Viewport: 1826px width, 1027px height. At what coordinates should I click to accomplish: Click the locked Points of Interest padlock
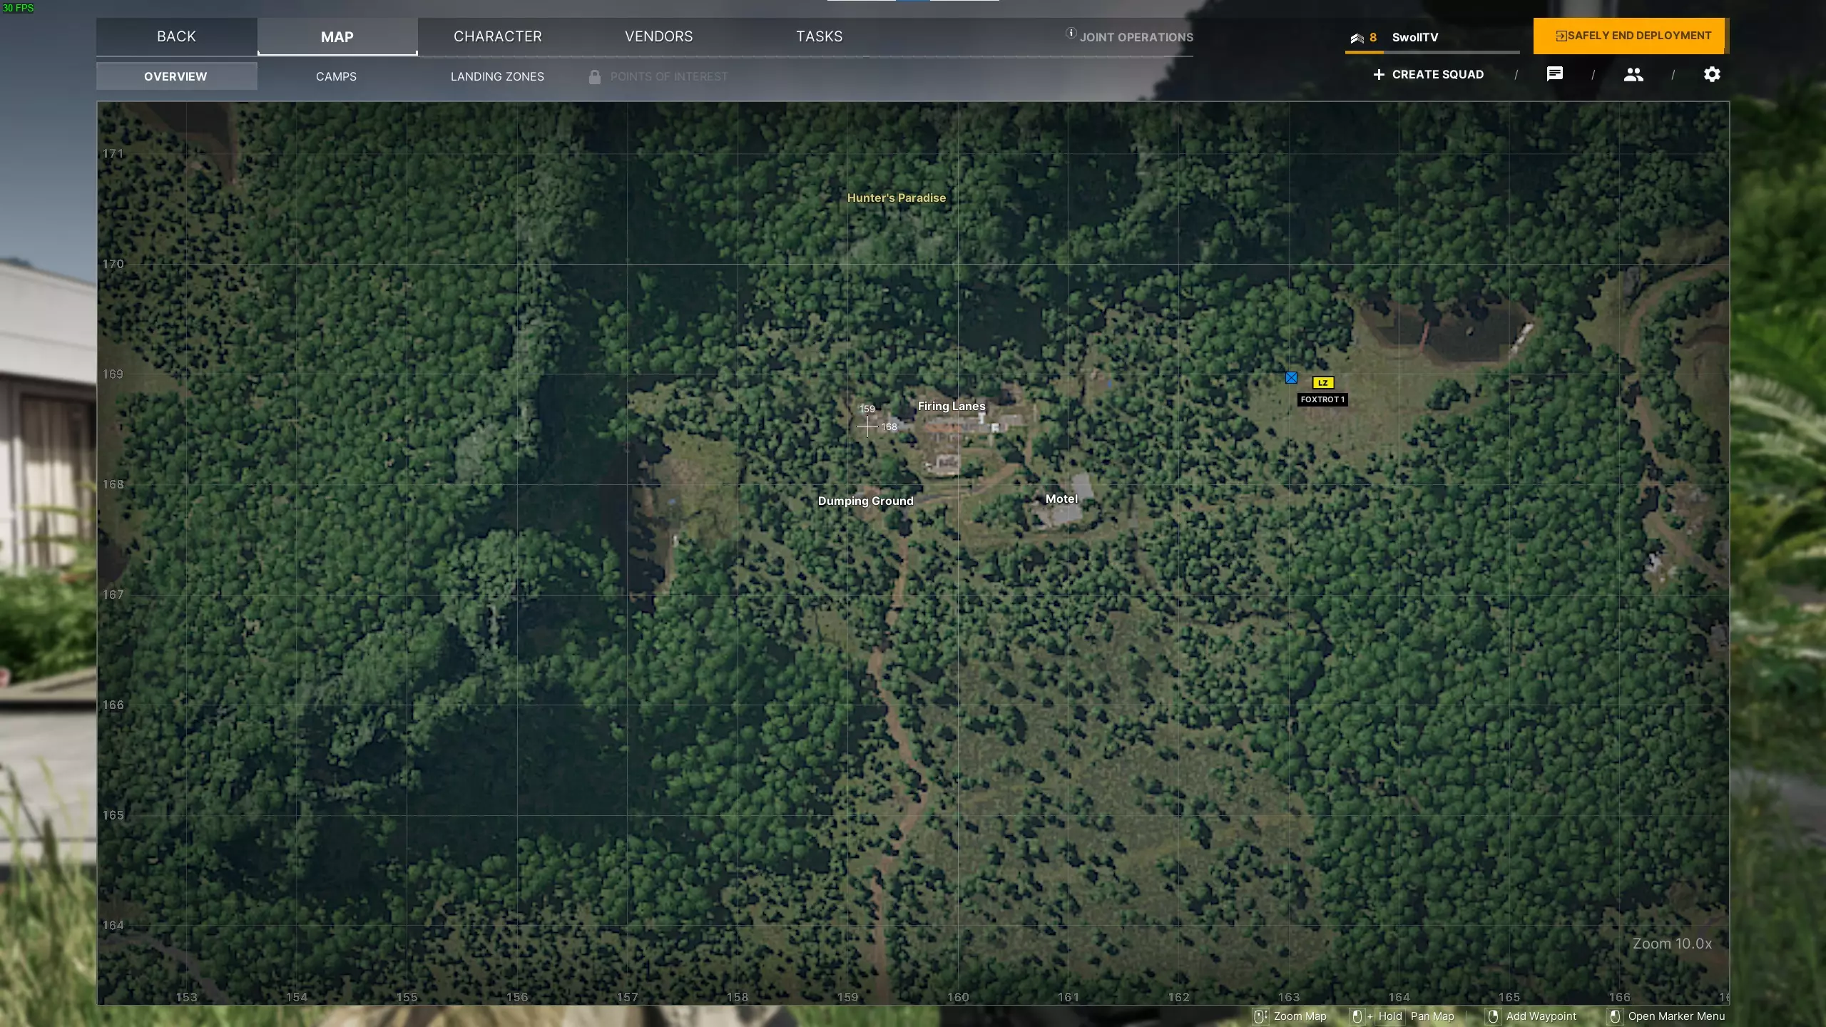pos(594,76)
